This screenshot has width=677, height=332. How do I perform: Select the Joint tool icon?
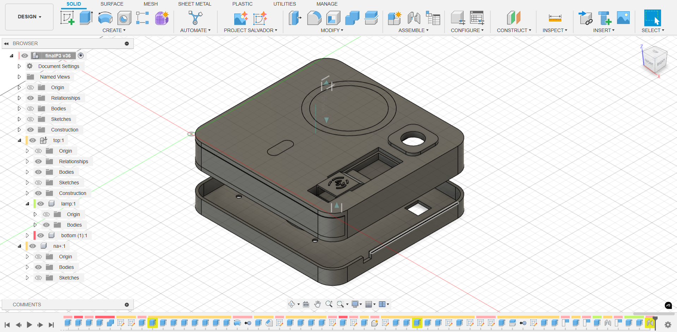(x=414, y=18)
